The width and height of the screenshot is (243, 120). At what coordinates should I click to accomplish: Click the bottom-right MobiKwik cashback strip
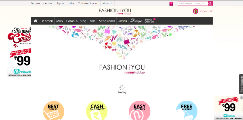point(229,117)
